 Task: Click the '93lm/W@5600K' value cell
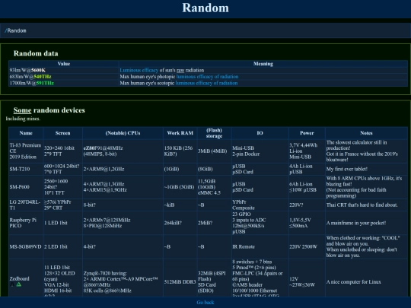[64, 70]
